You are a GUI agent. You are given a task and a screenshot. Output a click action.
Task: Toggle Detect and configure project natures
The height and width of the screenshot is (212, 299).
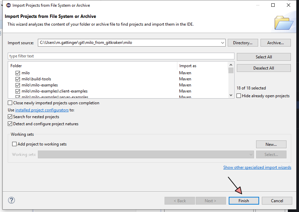click(x=10, y=124)
